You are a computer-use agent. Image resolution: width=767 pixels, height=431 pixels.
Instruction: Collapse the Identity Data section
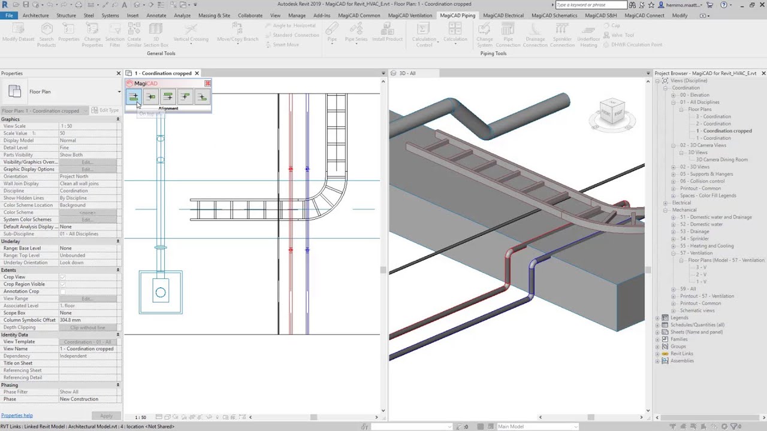coord(117,335)
